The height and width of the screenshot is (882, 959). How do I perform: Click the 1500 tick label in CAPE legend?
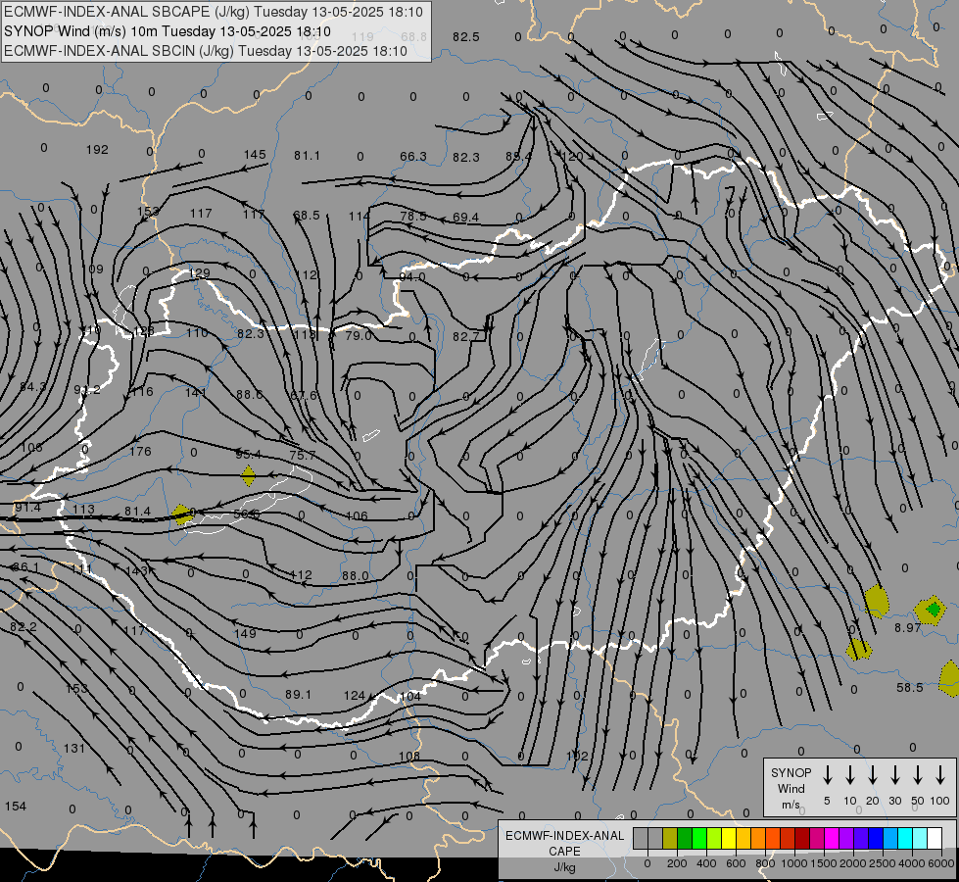[823, 863]
